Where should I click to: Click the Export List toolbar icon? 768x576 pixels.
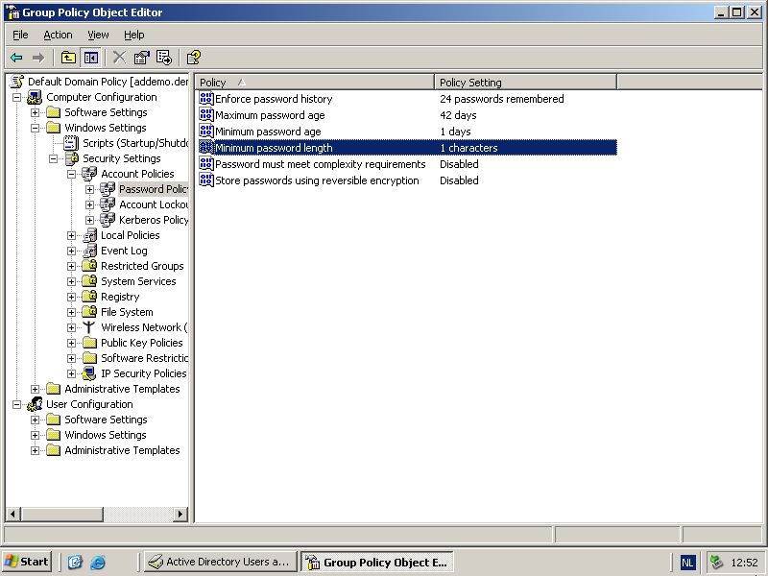tap(164, 58)
